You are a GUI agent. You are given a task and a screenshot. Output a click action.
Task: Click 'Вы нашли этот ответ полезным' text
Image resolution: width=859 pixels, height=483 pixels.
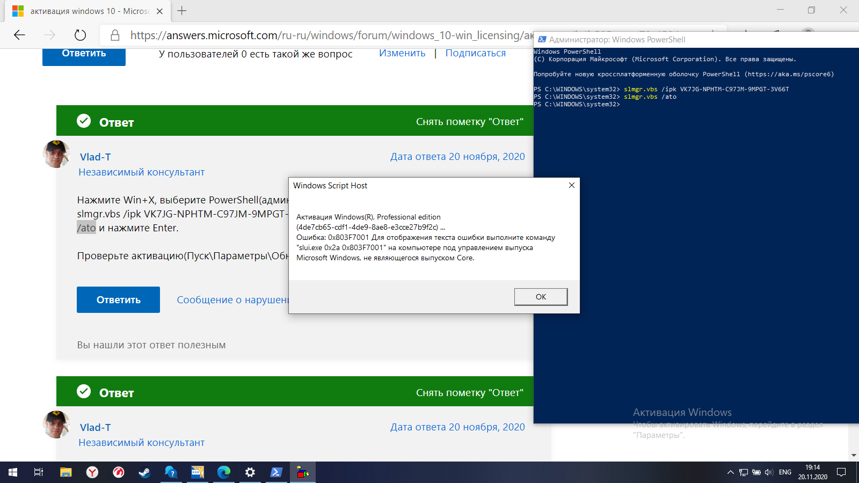151,345
